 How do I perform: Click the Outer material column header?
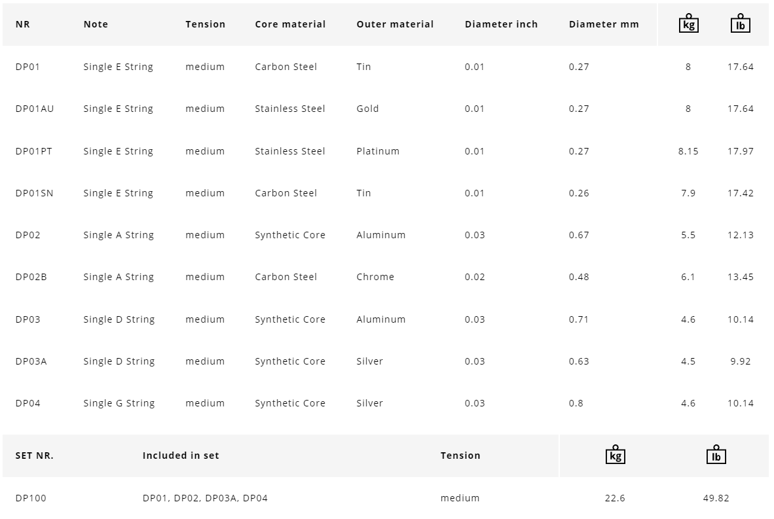[x=395, y=24]
